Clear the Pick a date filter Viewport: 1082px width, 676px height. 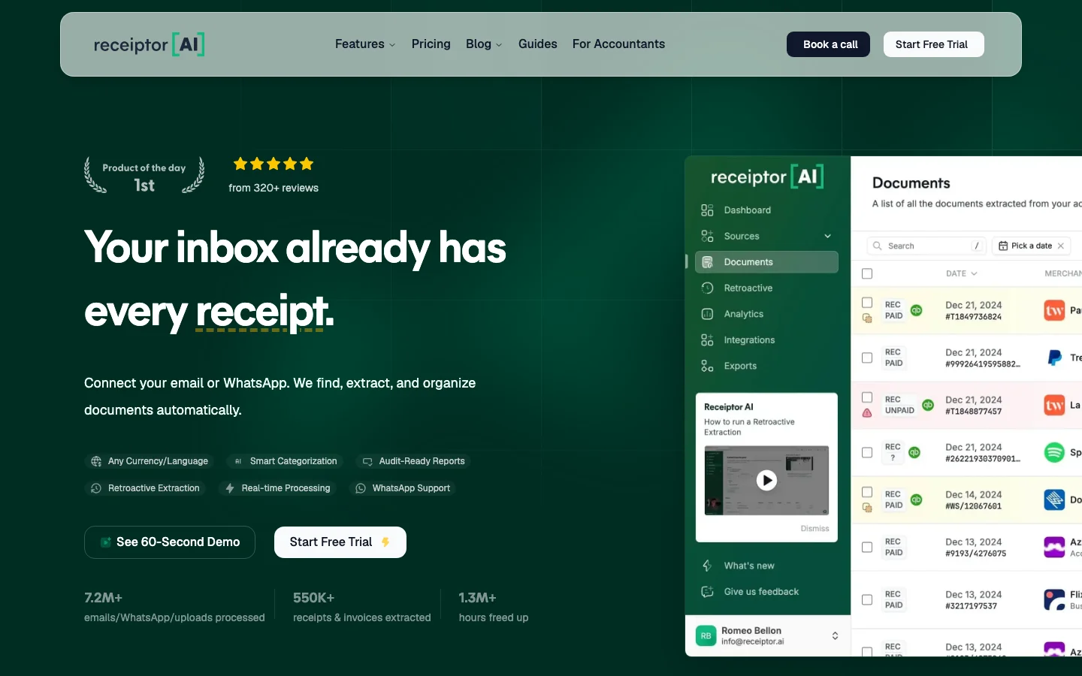coord(1061,246)
